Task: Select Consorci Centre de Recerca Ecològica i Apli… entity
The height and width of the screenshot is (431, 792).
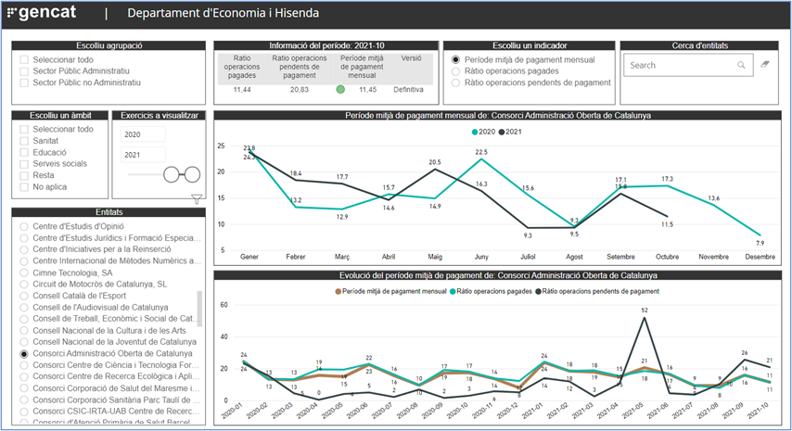Action: pos(24,377)
